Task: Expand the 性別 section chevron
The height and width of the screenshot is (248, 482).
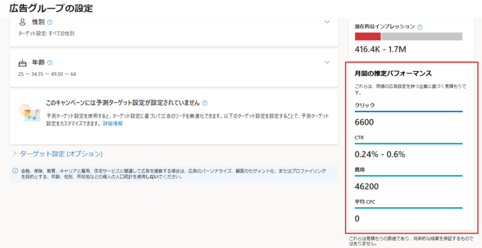Action: coord(327,22)
